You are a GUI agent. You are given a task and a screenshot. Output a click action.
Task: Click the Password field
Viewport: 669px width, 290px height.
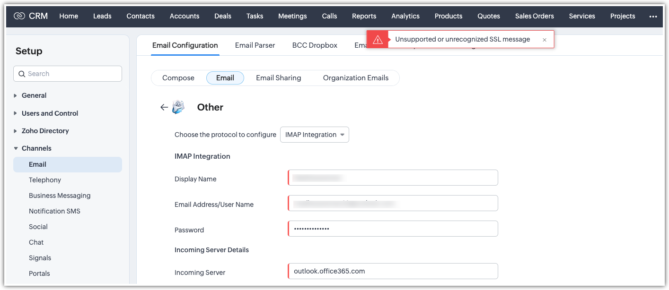(x=393, y=229)
